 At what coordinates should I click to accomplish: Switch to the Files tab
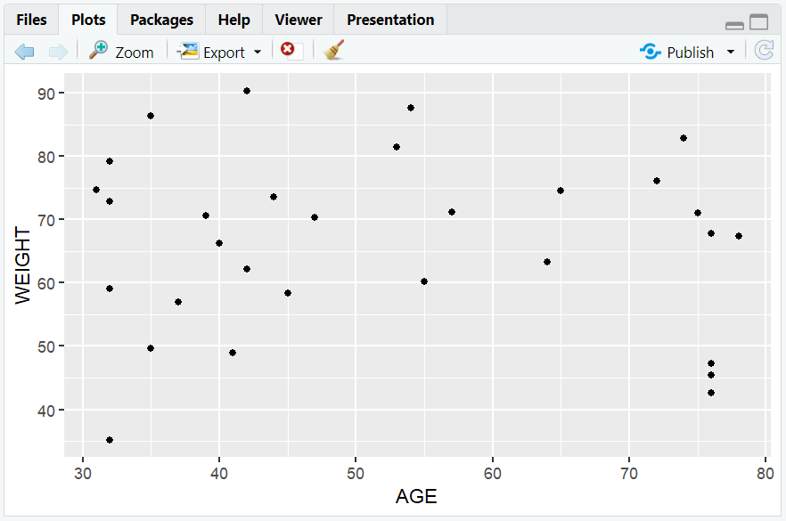31,19
